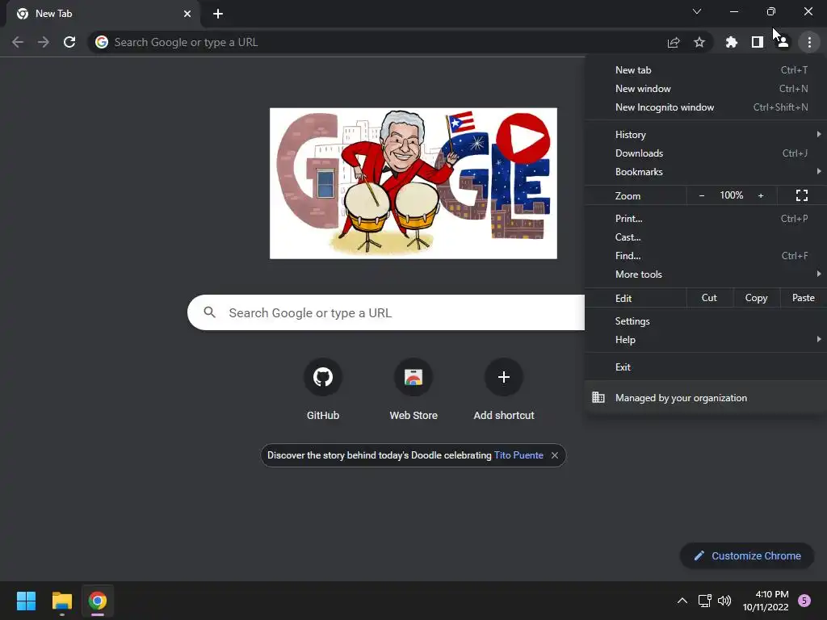This screenshot has width=827, height=620.
Task: Choose Exit in the menu
Action: (x=706, y=367)
